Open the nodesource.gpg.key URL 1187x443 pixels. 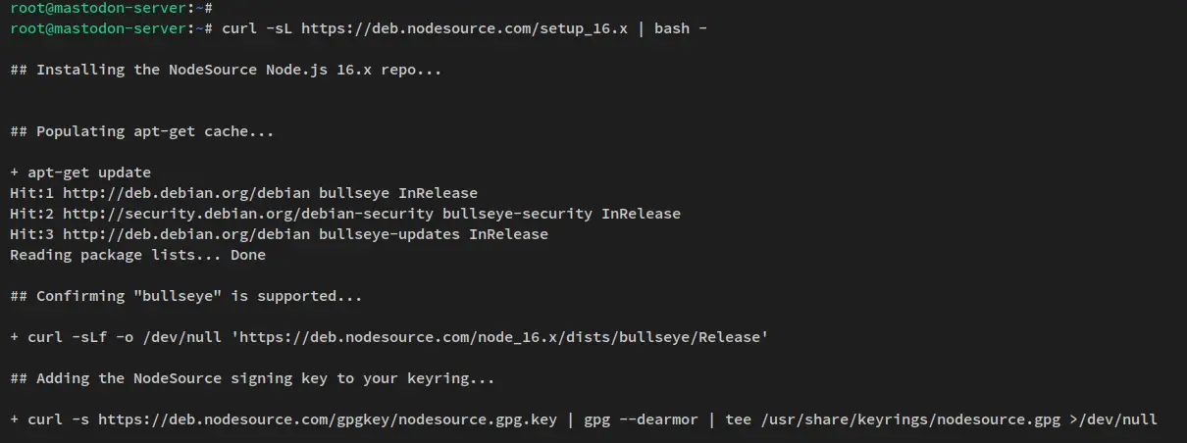328,419
